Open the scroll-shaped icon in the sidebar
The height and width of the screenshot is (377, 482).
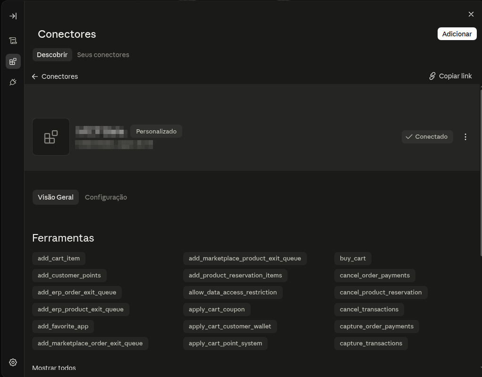tap(13, 41)
